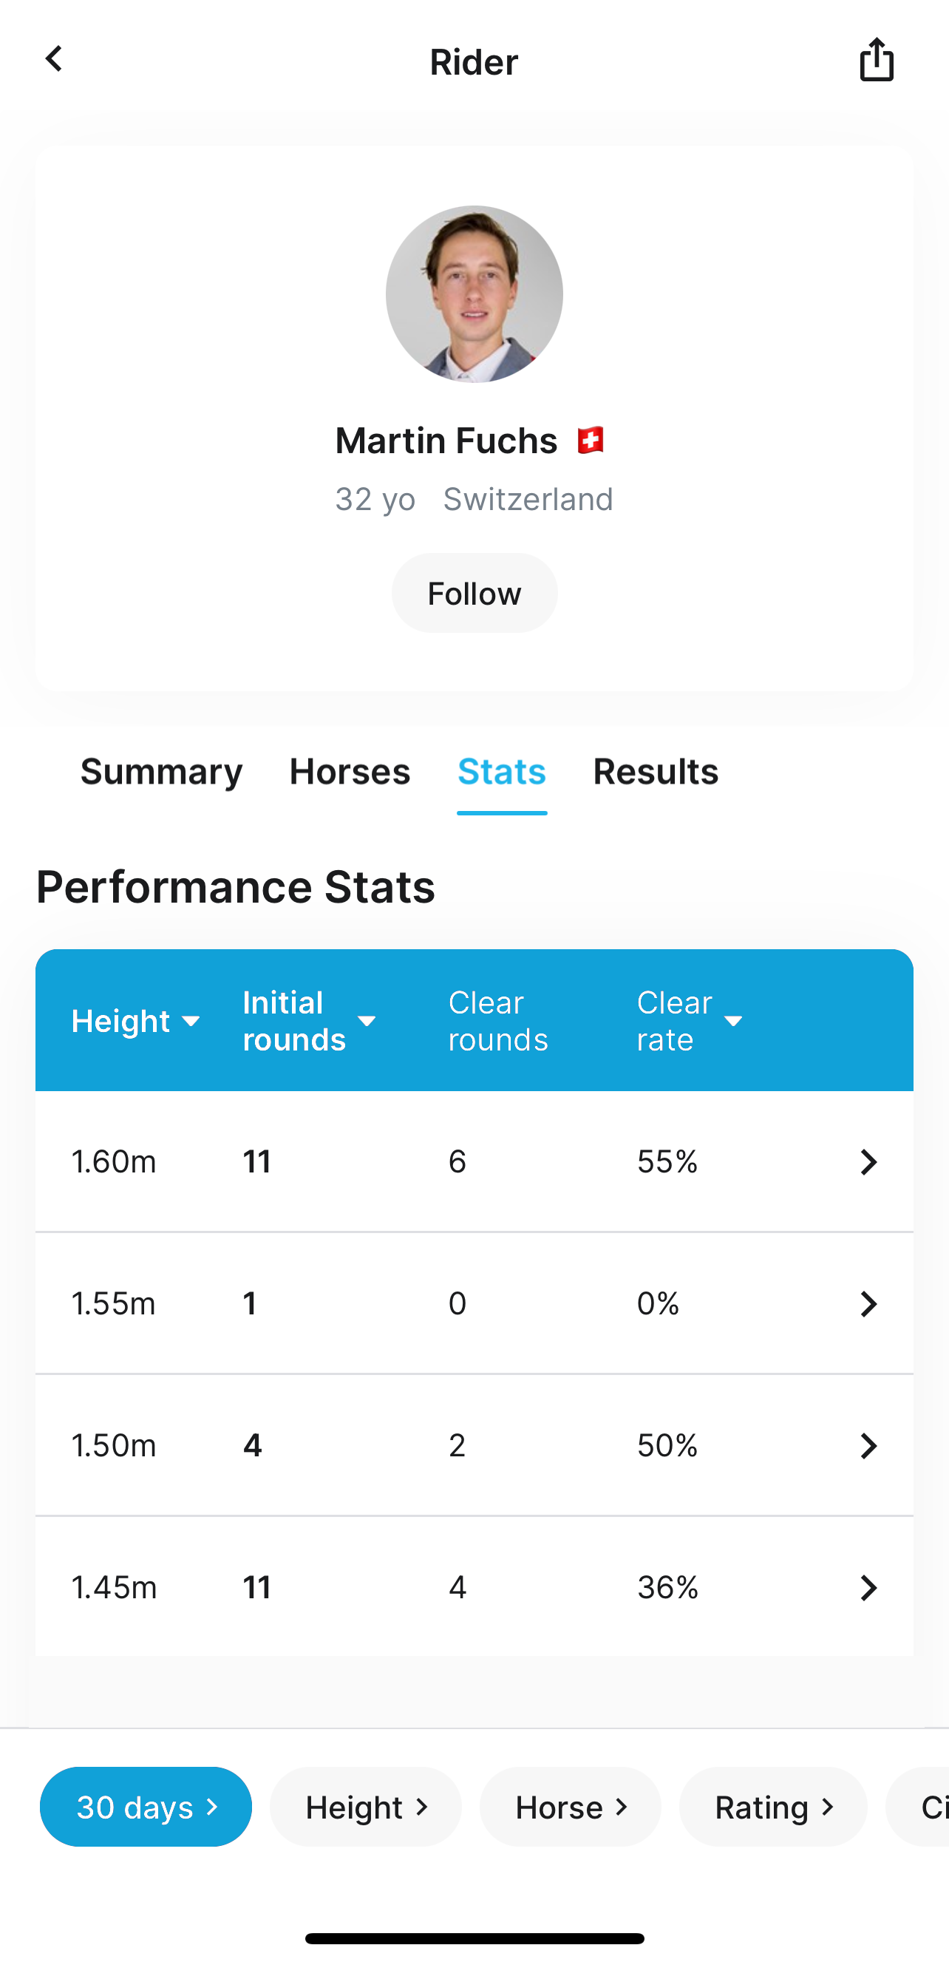Image resolution: width=949 pixels, height=1962 pixels.
Task: Switch to the Summary tab
Action: pos(161,772)
